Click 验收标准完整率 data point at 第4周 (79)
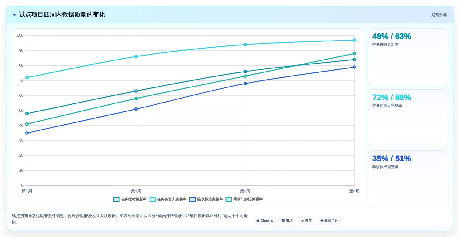Screen dimensions: 460x237 point(354,67)
